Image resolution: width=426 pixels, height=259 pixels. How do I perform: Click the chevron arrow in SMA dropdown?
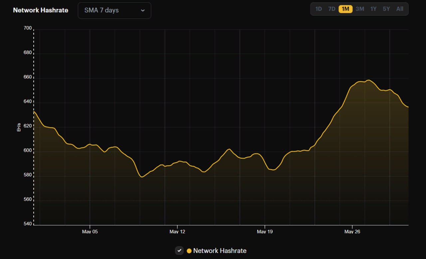pyautogui.click(x=143, y=10)
